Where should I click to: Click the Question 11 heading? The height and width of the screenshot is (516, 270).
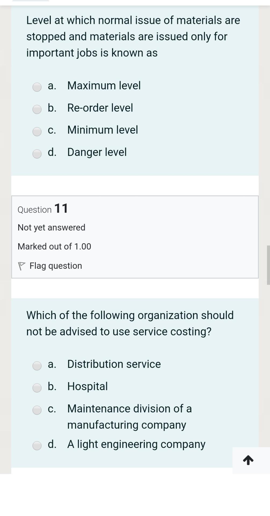(x=42, y=208)
